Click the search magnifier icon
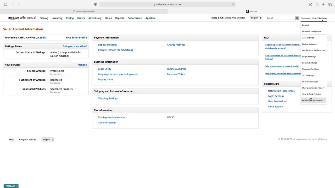Image resolution: width=335 pixels, height=188 pixels. click(x=297, y=18)
